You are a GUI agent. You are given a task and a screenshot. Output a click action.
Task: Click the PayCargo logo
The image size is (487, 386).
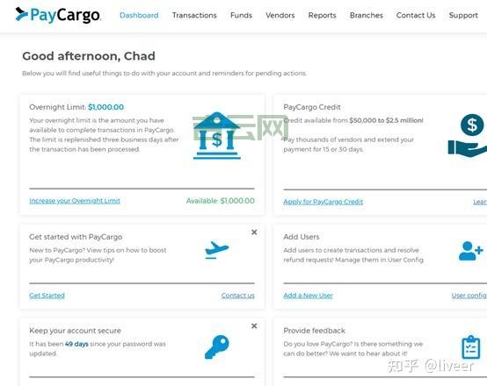tap(58, 15)
